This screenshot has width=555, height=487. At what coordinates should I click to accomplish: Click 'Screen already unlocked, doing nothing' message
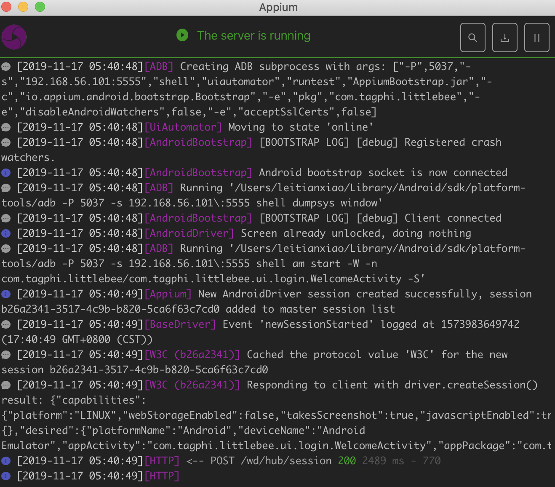(x=356, y=233)
